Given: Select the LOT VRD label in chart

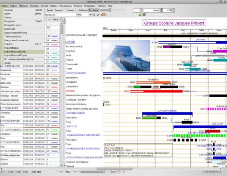Looking at the screenshot, I should pyautogui.click(x=70, y=42).
